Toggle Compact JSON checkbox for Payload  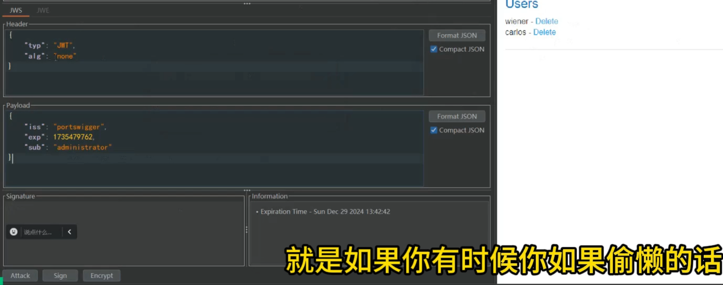[434, 130]
